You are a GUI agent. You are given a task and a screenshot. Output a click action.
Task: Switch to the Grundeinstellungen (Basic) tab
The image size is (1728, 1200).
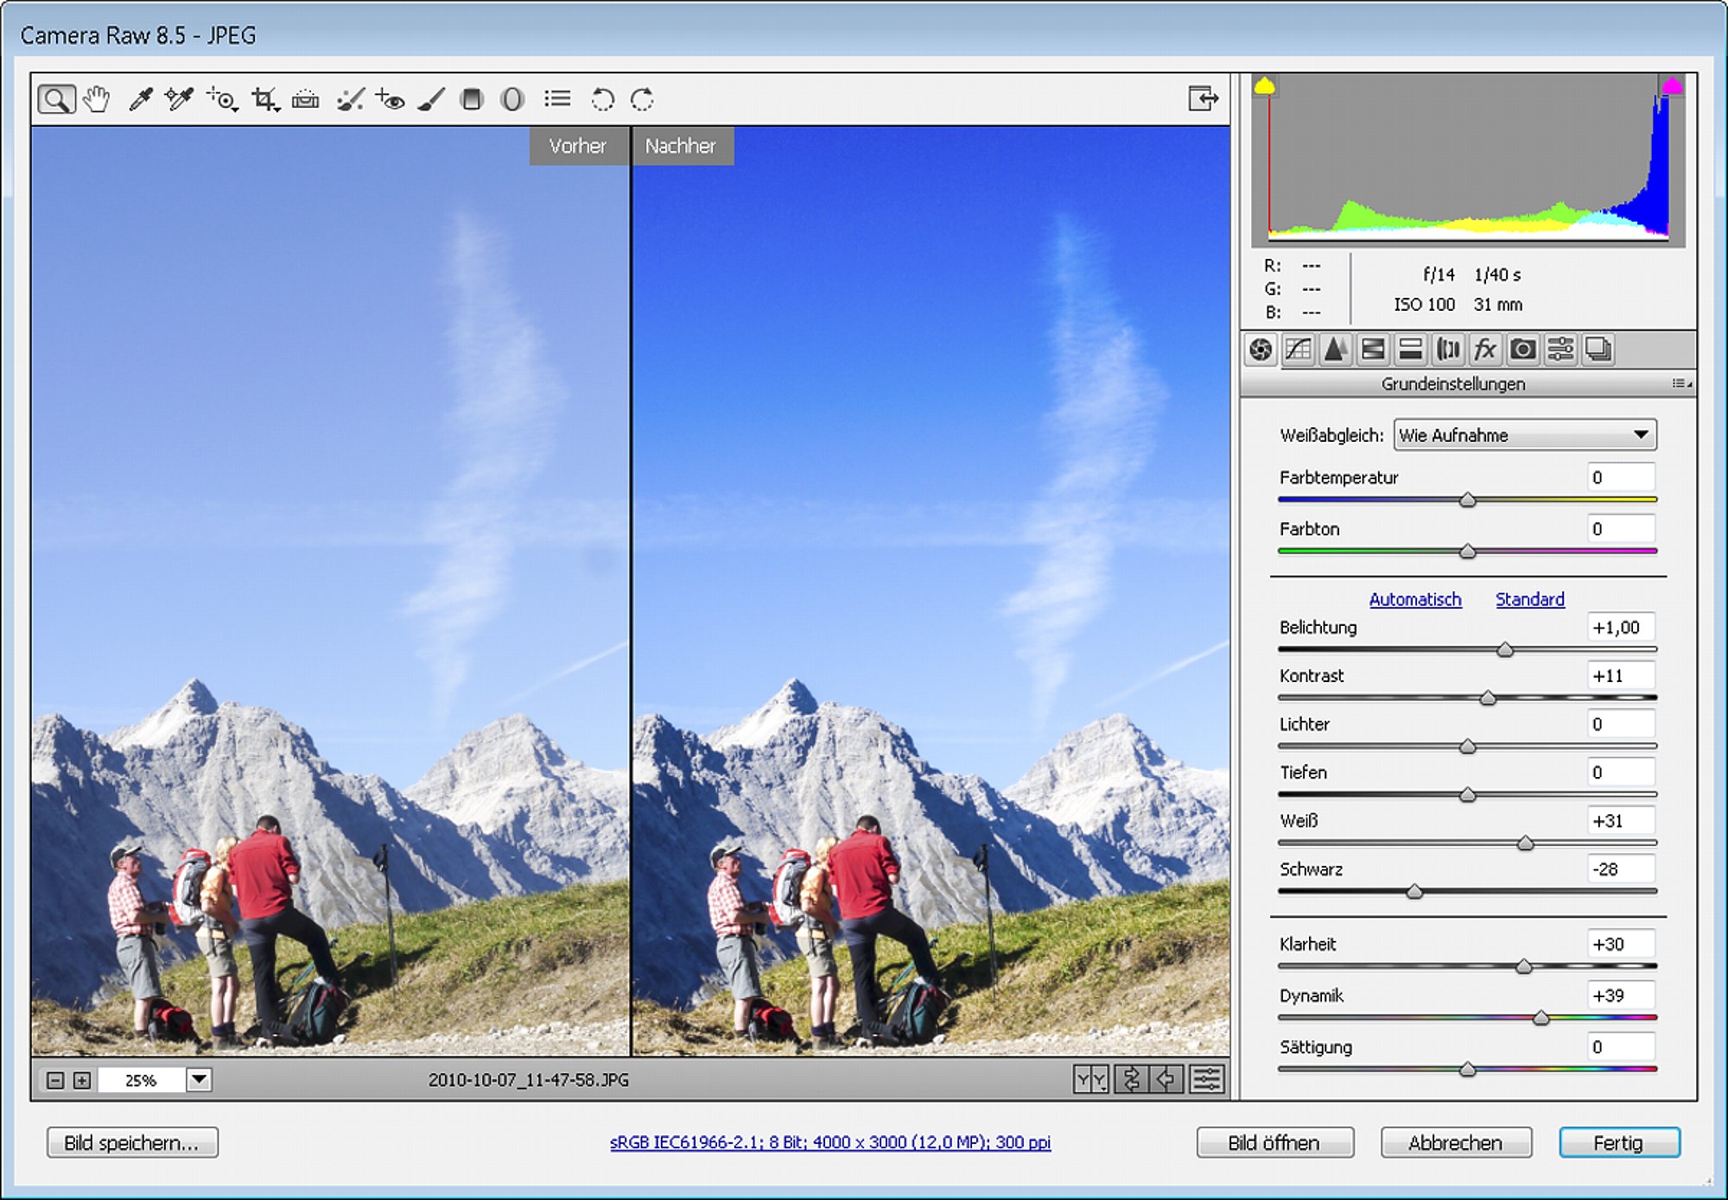tap(1261, 350)
